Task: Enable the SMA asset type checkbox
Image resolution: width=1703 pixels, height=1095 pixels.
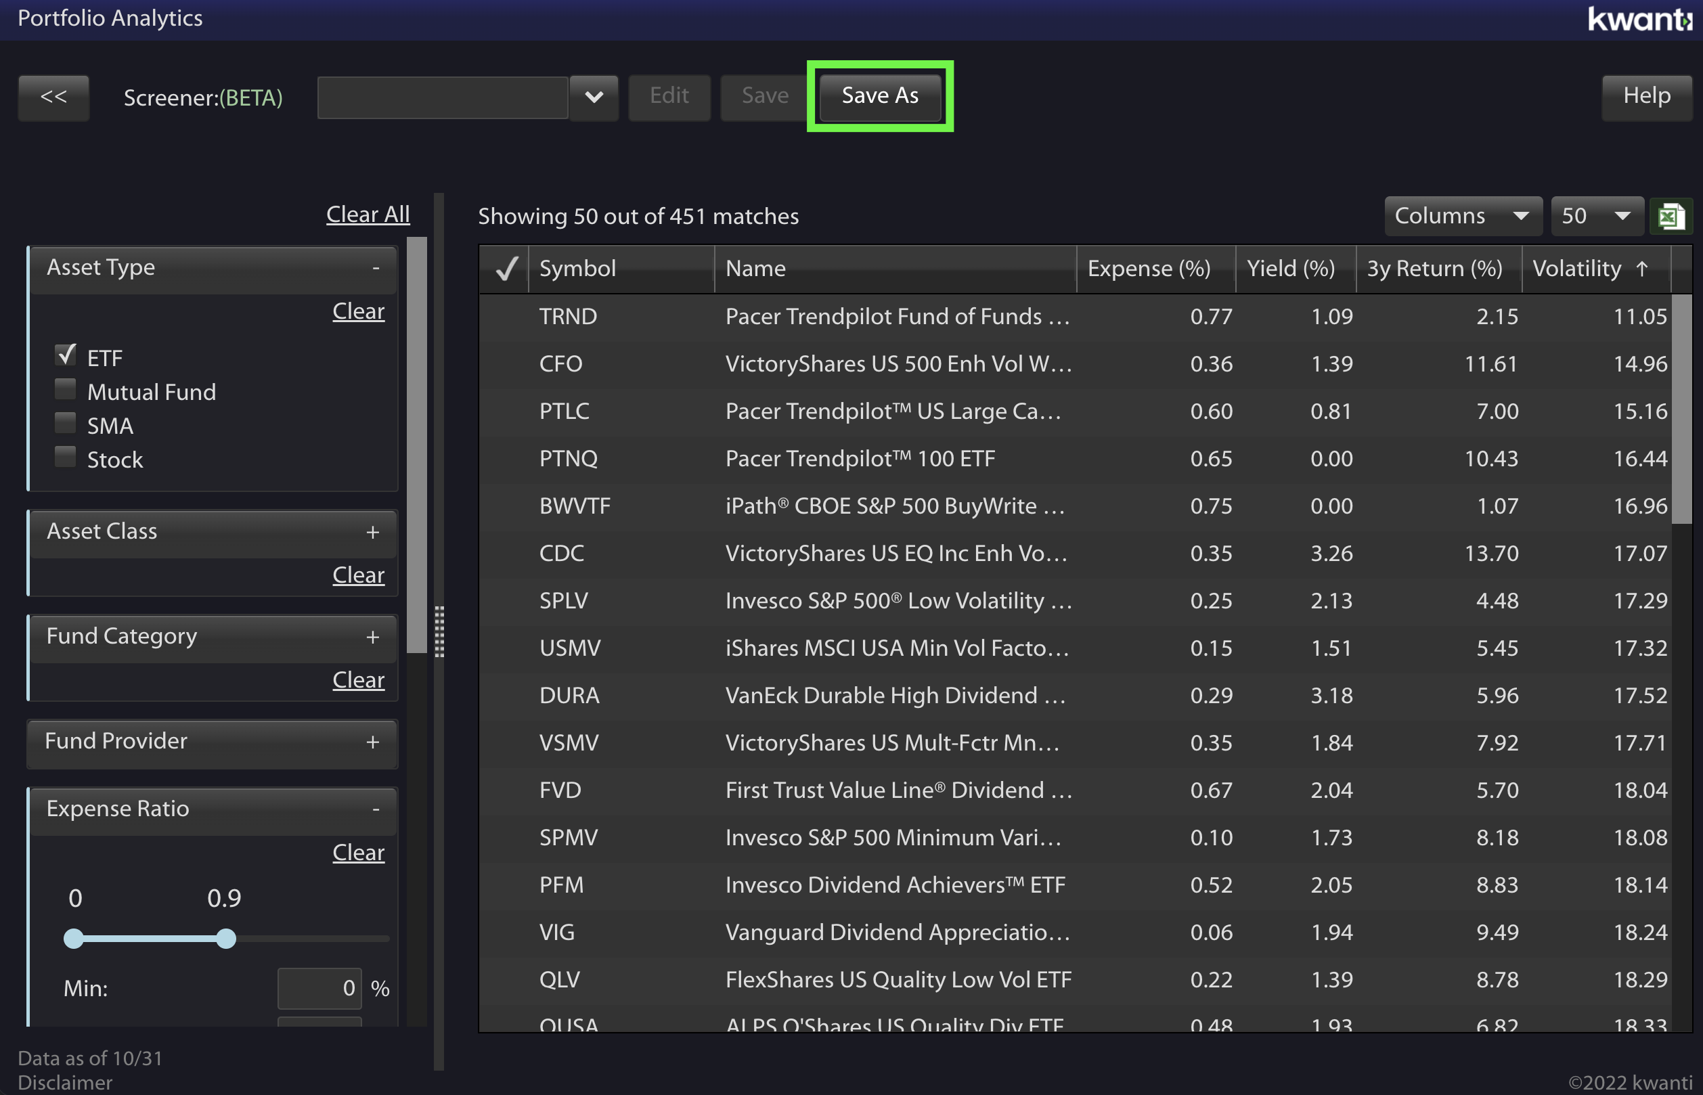Action: click(x=66, y=423)
